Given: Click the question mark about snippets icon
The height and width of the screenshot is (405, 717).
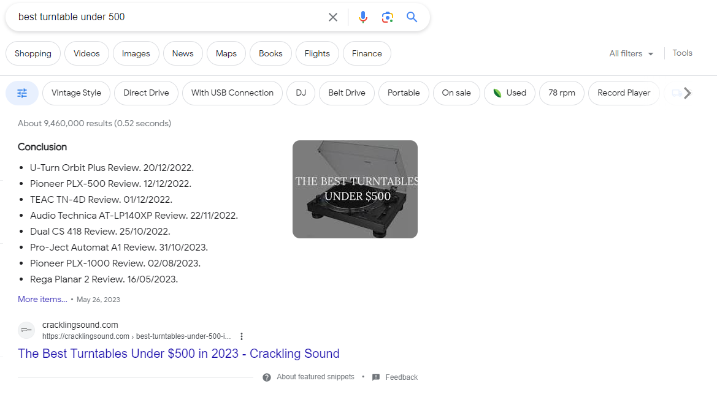Looking at the screenshot, I should [267, 377].
